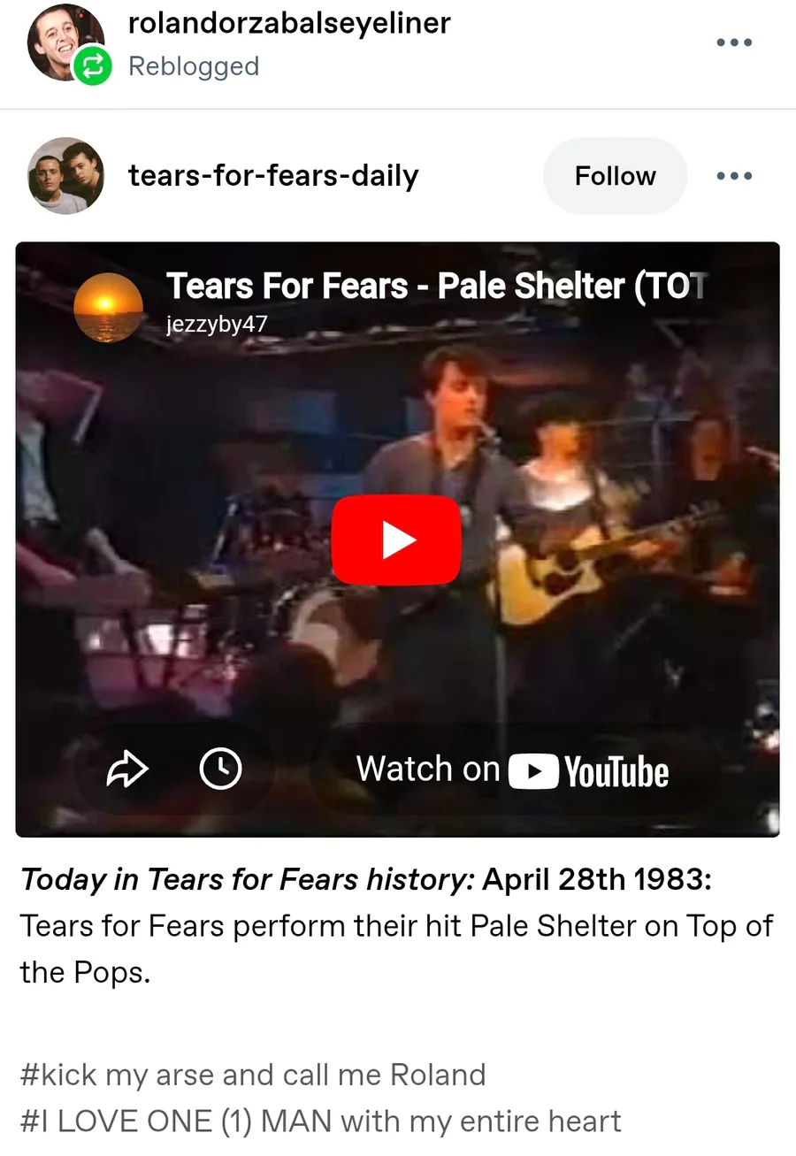Click the Watch Later clock icon
796x1156 pixels.
(x=220, y=769)
